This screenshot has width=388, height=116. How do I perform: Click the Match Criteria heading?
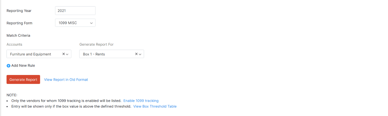point(18,35)
